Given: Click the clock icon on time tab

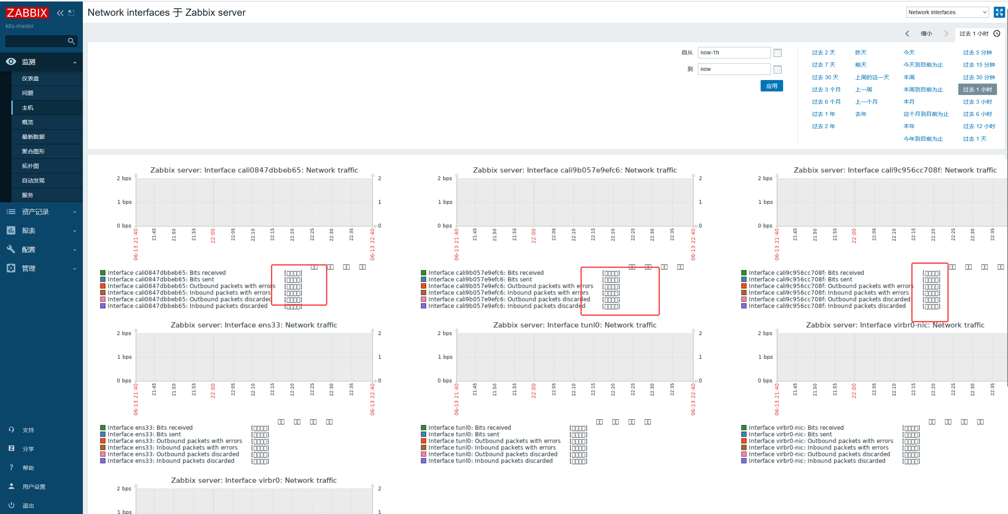Looking at the screenshot, I should coord(997,34).
